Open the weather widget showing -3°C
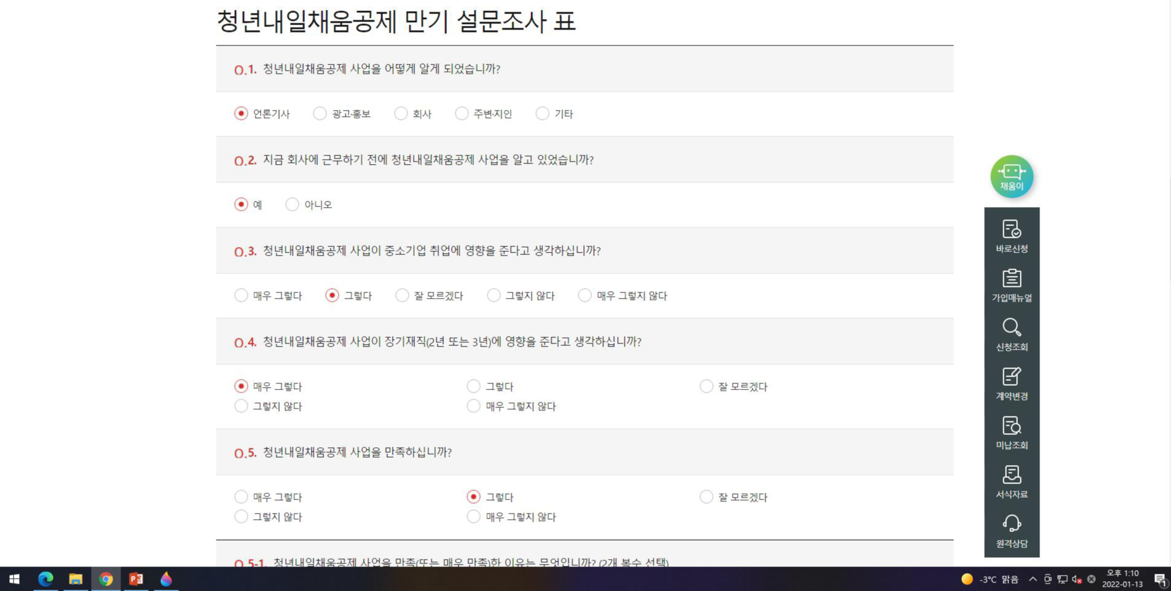The image size is (1171, 591). (990, 579)
